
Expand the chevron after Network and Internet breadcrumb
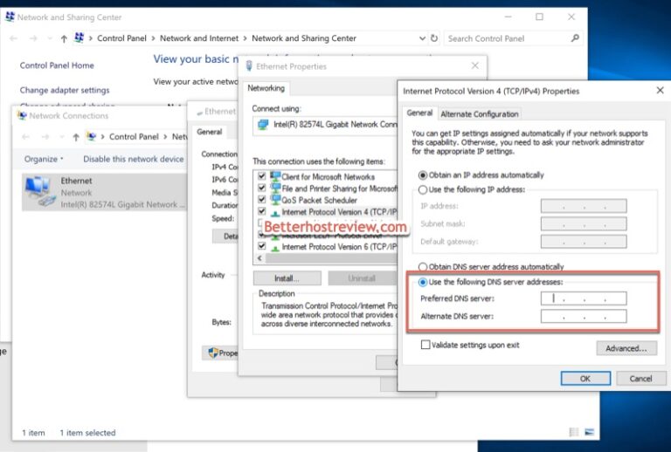(x=246, y=38)
